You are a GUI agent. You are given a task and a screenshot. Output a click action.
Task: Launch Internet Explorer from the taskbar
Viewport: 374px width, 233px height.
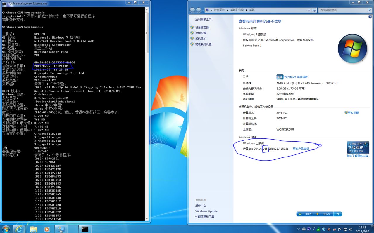pos(19,229)
